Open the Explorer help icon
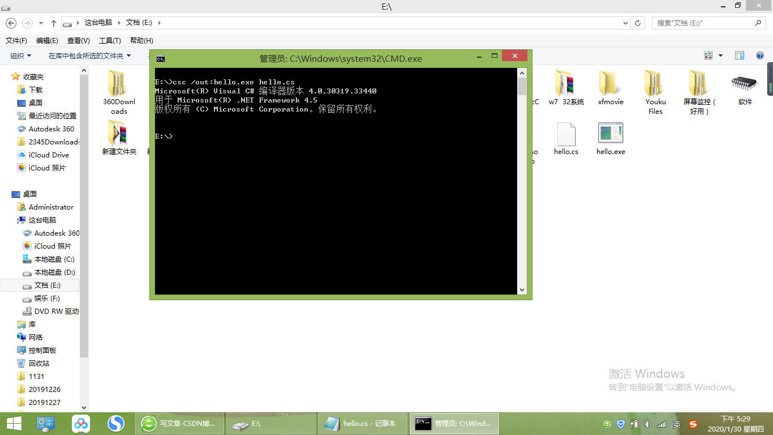The image size is (773, 435). pos(761,56)
